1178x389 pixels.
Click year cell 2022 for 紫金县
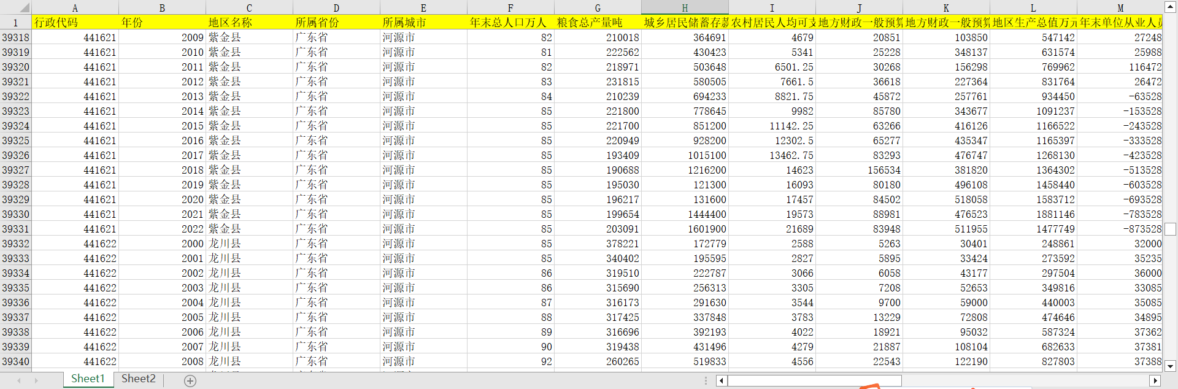[x=162, y=229]
